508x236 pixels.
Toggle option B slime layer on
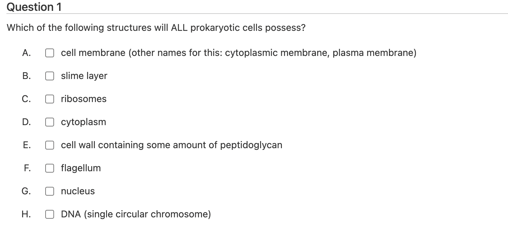[50, 76]
